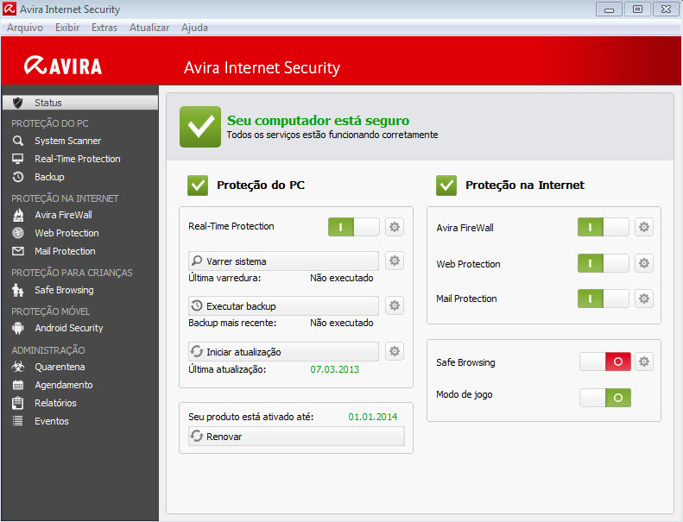
Task: Click the activation date 01.01.2014
Action: pyautogui.click(x=373, y=417)
